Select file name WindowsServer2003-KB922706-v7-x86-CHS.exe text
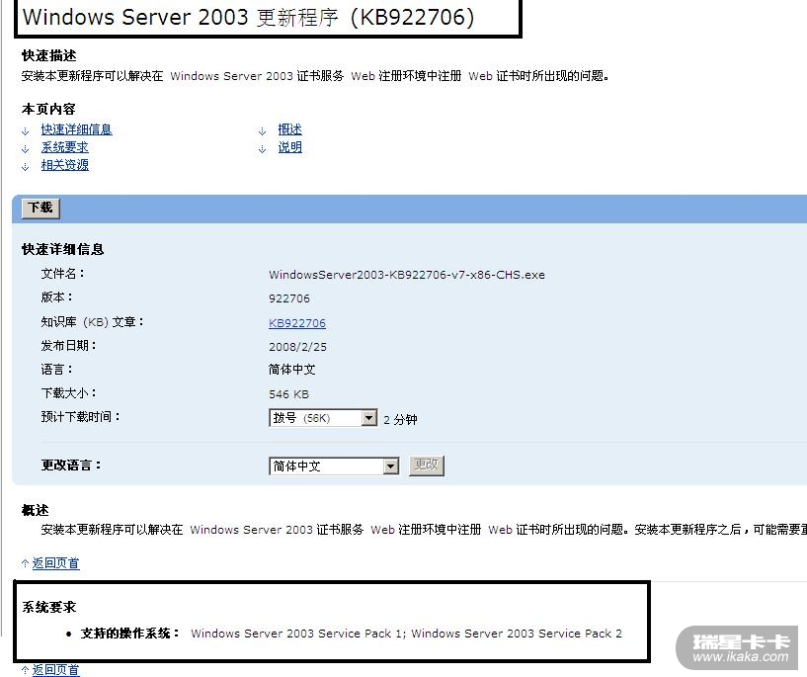Viewport: 807px width, 677px height. click(407, 275)
